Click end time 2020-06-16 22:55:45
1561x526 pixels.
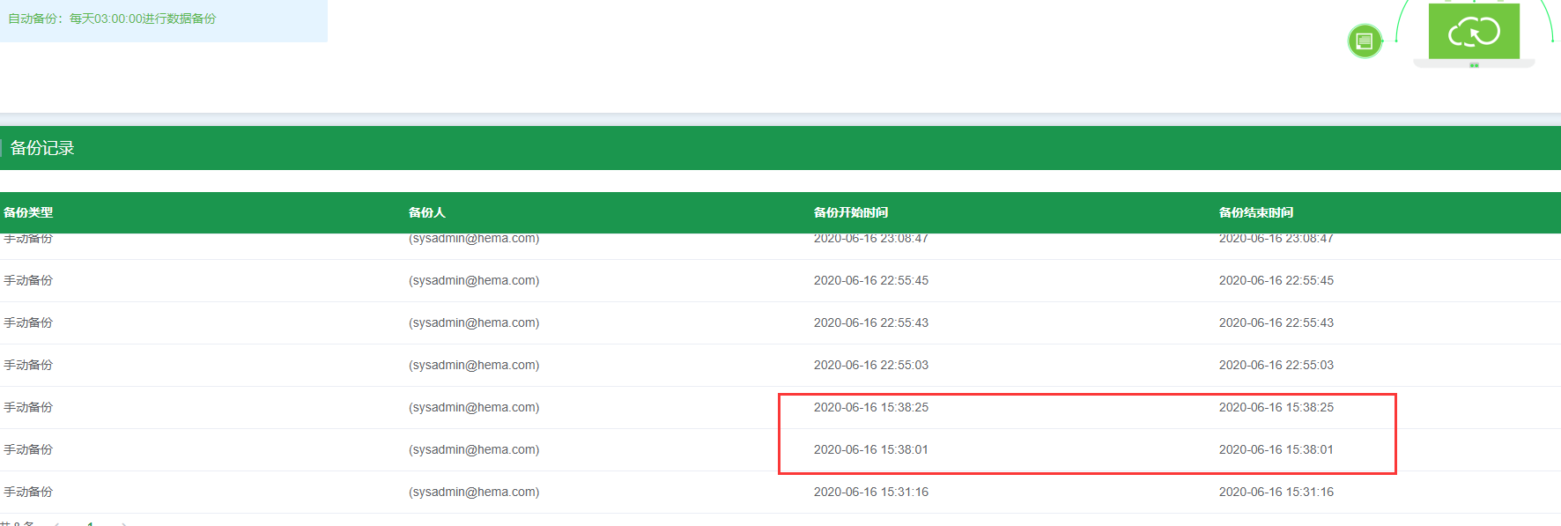click(1276, 280)
